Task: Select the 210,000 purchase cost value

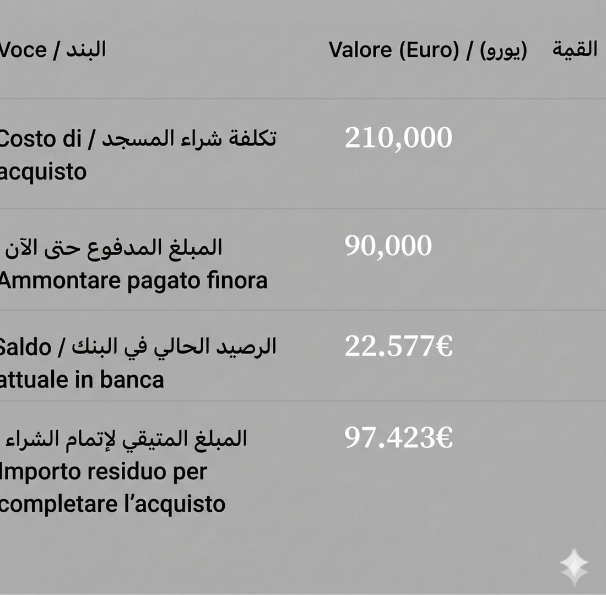Action: click(398, 138)
